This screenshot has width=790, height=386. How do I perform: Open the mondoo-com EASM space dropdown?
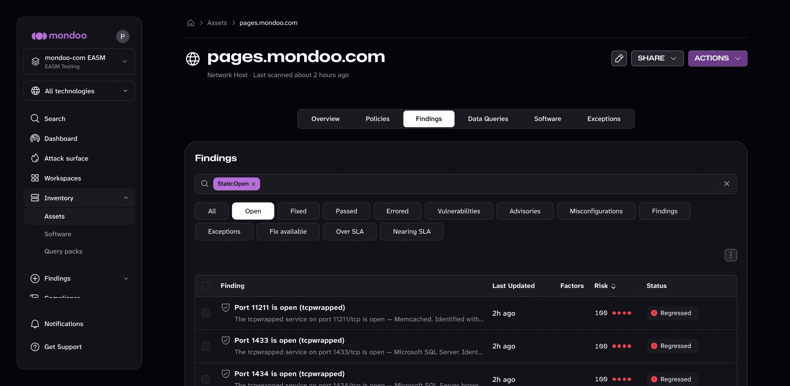pyautogui.click(x=79, y=62)
